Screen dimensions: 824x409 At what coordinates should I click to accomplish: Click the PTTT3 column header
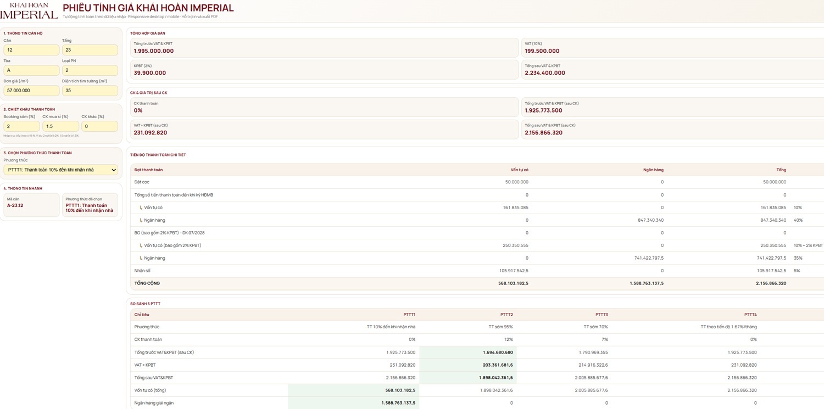[x=602, y=315]
